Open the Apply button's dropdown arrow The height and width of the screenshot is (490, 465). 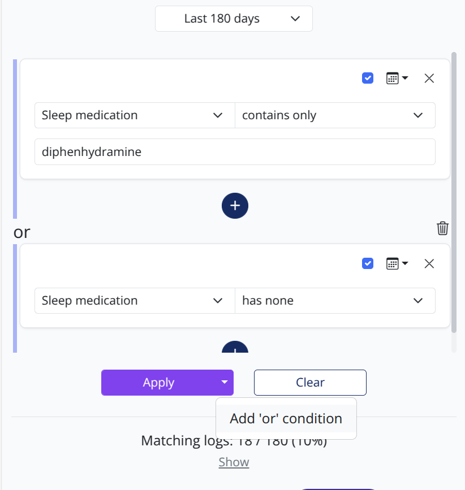point(225,383)
